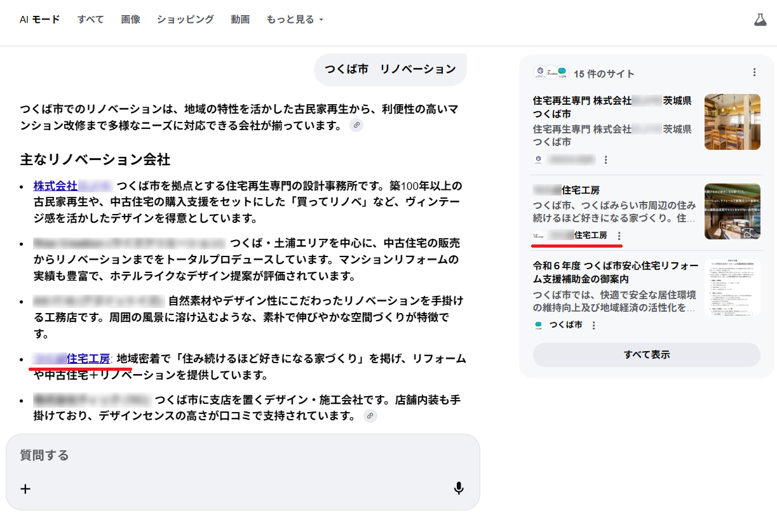777x527 pixels.
Task: Open three-dot menu under 住宅再生専門 result
Action: pyautogui.click(x=606, y=159)
